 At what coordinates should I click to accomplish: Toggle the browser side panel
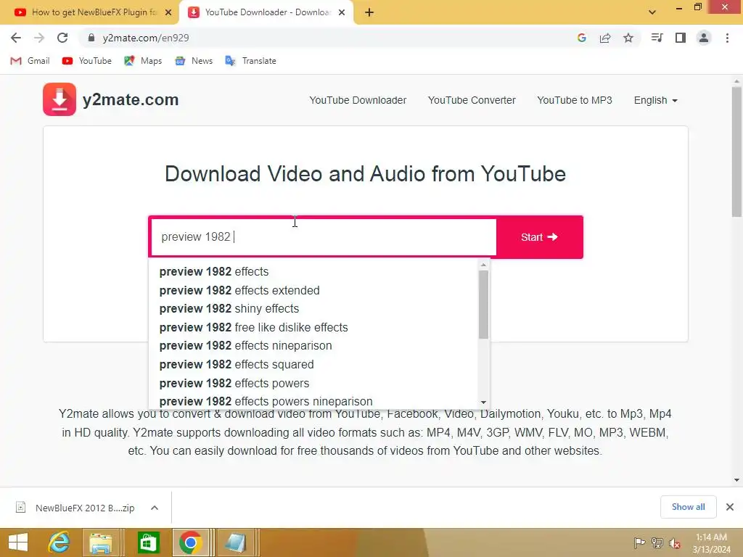(681, 38)
